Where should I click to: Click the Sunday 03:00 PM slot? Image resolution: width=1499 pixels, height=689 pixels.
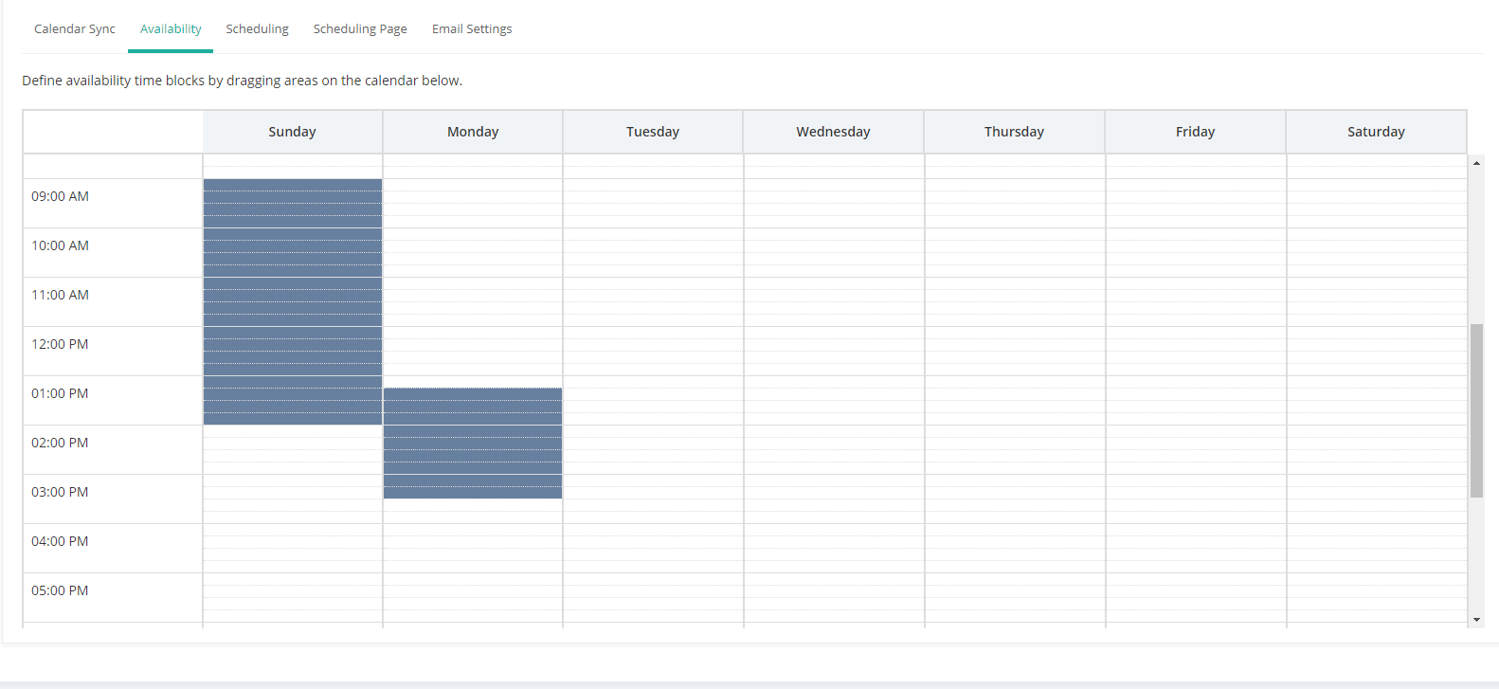point(293,499)
